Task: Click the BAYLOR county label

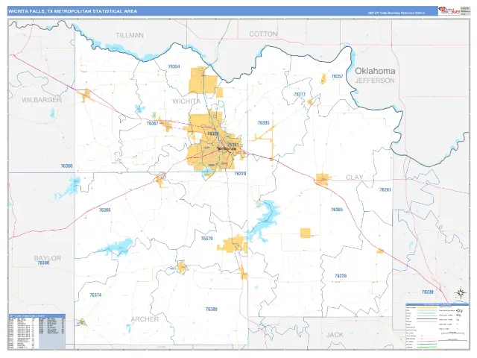Action: tap(48, 258)
